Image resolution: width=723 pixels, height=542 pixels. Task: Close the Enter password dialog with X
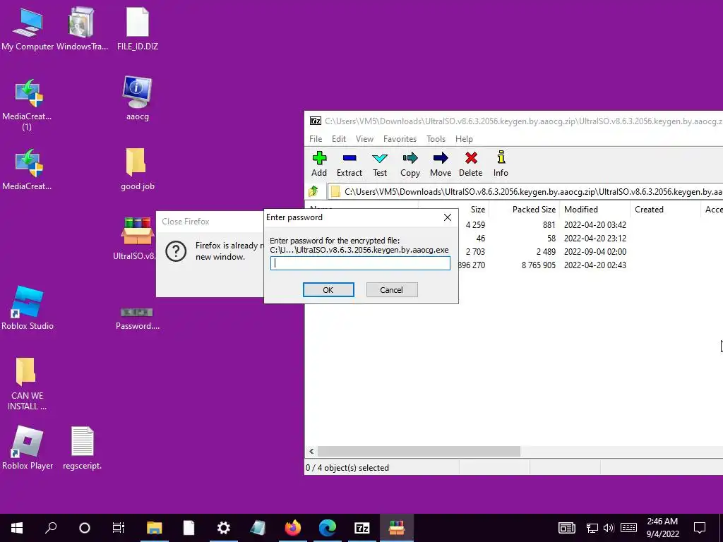click(x=447, y=217)
